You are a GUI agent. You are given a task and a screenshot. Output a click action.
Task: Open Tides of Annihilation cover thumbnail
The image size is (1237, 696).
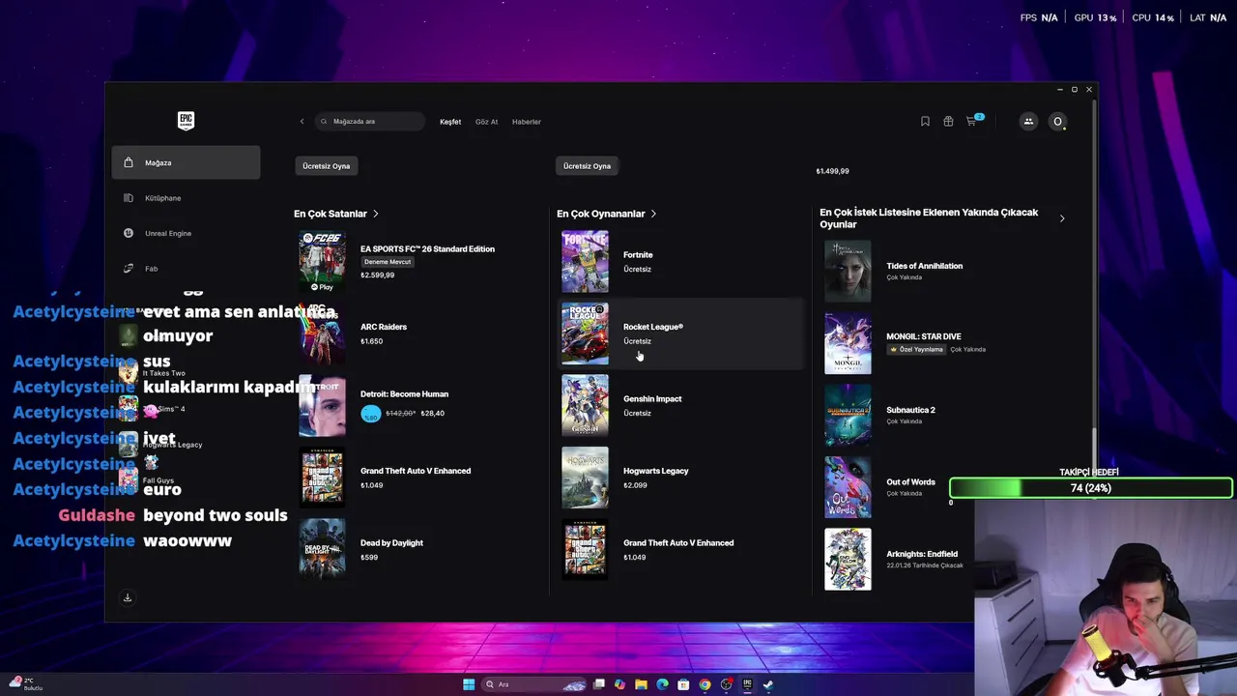pyautogui.click(x=848, y=272)
